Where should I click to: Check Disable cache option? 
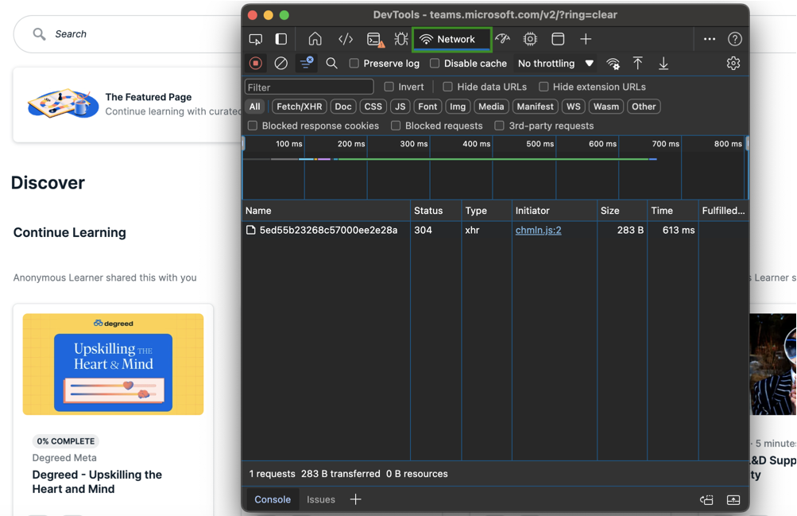click(x=435, y=63)
